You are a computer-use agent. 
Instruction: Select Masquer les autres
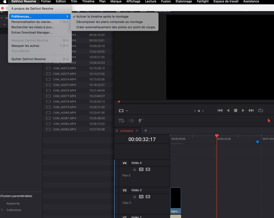[40, 46]
